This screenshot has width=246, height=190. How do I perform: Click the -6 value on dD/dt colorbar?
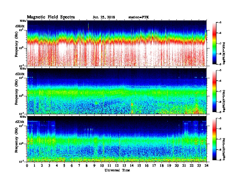220,81
